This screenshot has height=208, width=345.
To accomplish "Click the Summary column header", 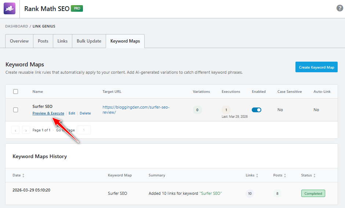I will (x=157, y=175).
